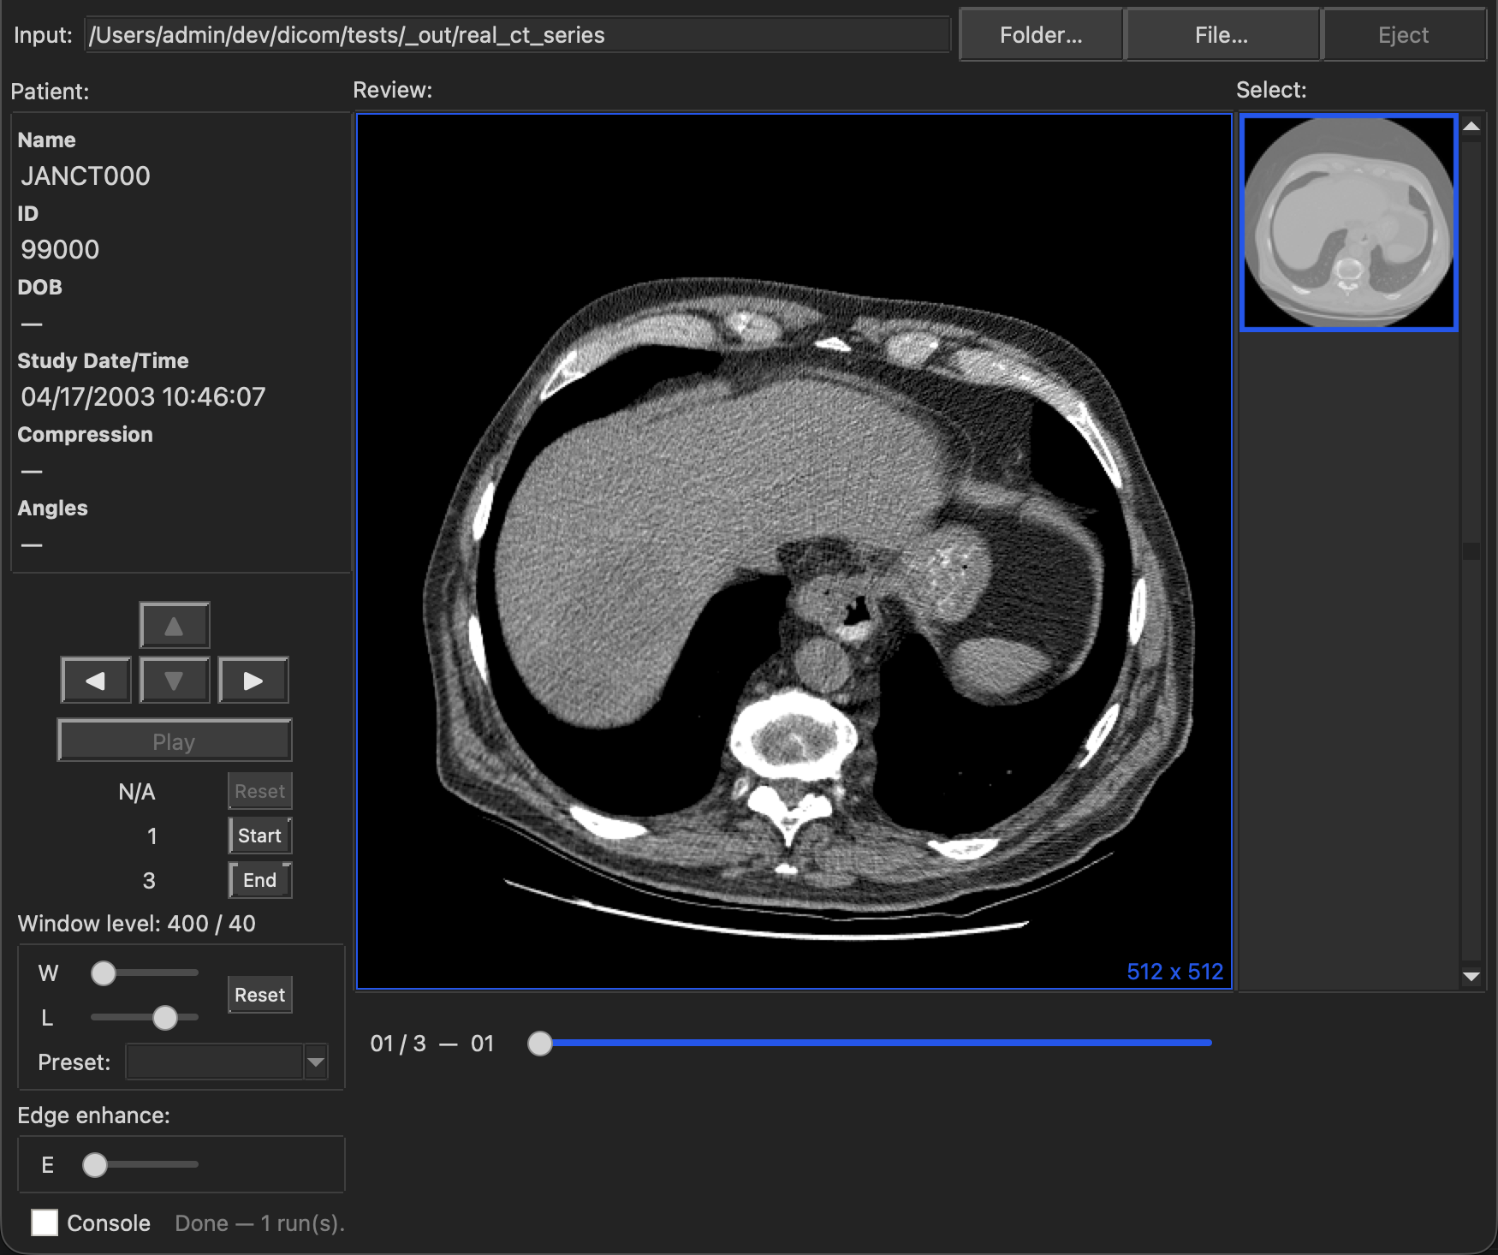Click the patient ID 99000
The height and width of the screenshot is (1255, 1498).
(x=60, y=250)
